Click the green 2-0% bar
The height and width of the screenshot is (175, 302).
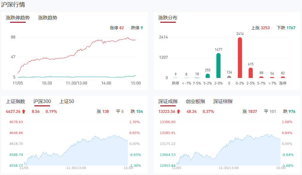tap(218, 65)
